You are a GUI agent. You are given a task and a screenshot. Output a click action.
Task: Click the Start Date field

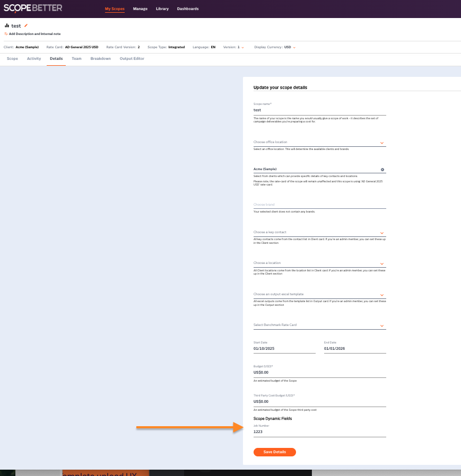click(x=284, y=348)
